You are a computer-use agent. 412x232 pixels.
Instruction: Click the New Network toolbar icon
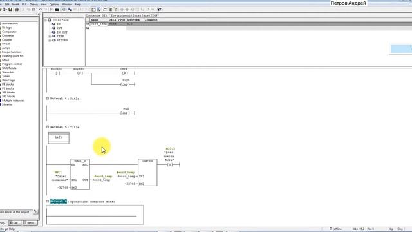105,10
